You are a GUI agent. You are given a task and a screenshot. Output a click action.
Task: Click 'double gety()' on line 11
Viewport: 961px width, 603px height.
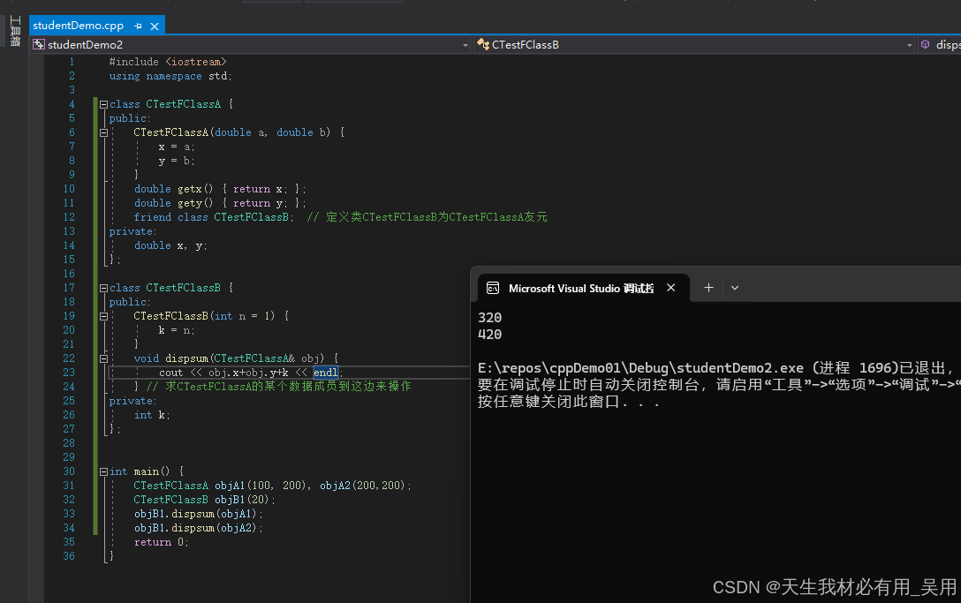173,203
